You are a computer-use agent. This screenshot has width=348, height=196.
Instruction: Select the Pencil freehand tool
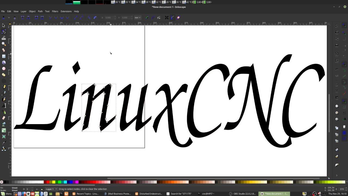pyautogui.click(x=4, y=87)
